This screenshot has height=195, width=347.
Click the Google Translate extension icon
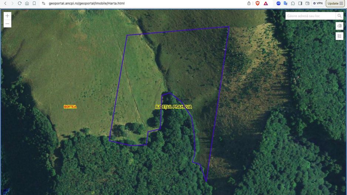(286, 3)
